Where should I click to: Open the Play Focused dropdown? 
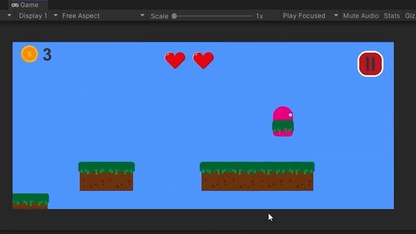(x=310, y=16)
